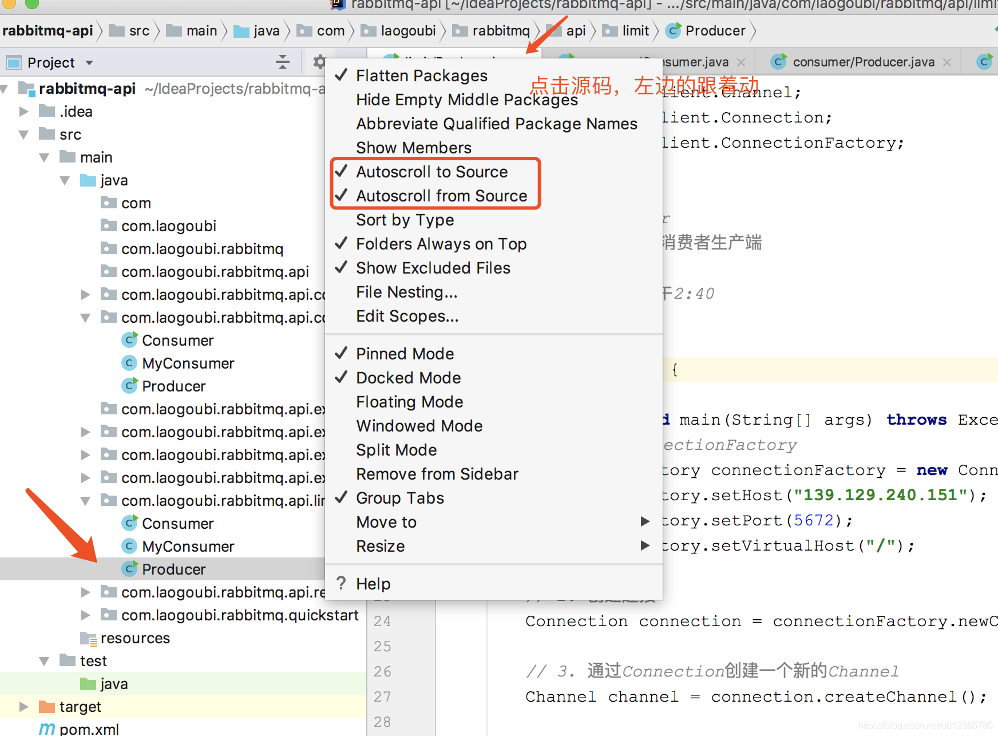Click the orange target folder icon
This screenshot has width=998, height=736.
tap(47, 706)
